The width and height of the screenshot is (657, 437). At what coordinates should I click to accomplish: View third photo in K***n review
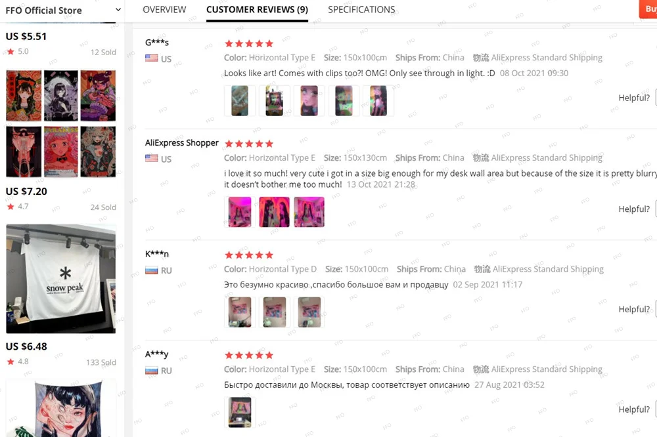[309, 312]
